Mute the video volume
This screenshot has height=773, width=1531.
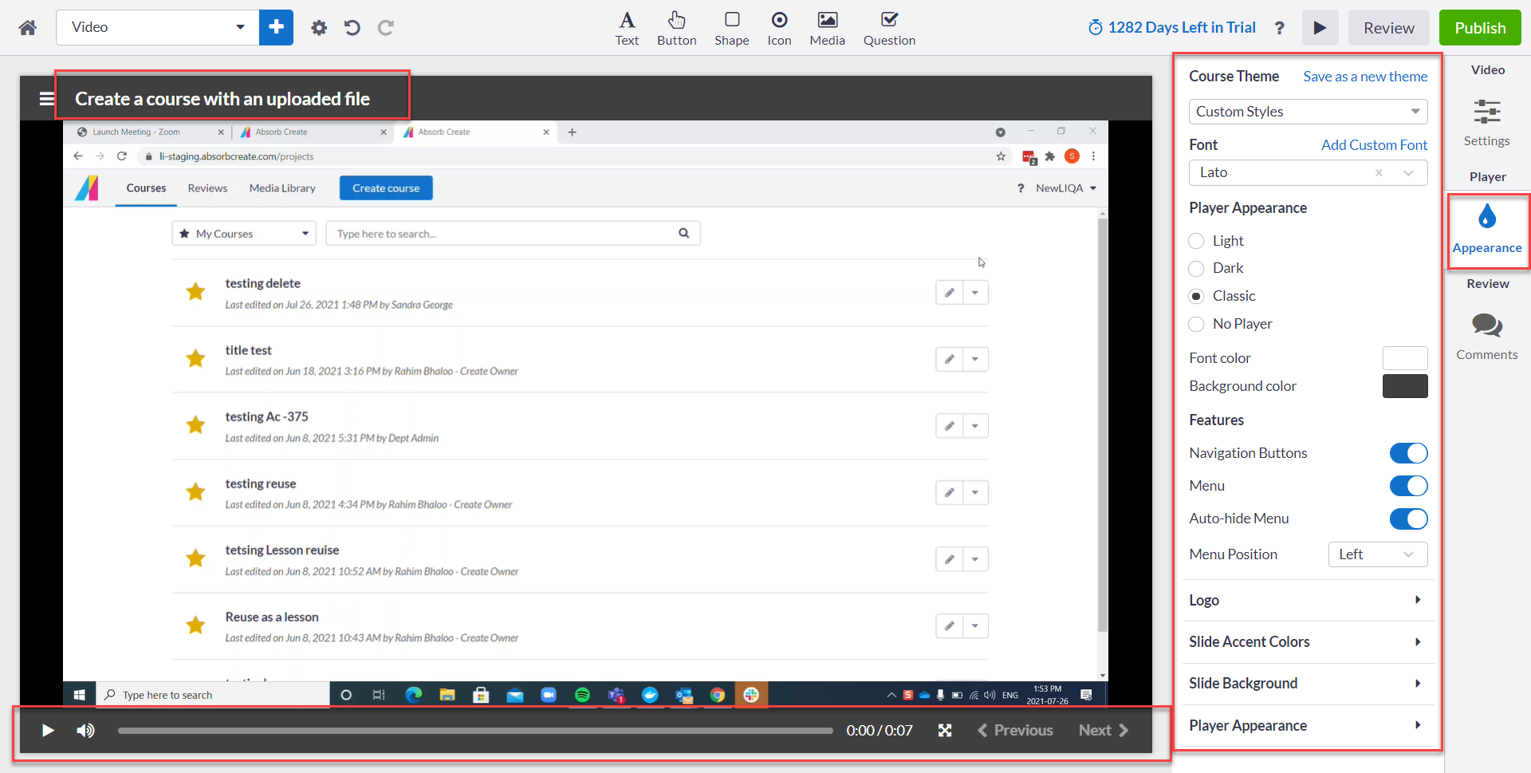(85, 731)
